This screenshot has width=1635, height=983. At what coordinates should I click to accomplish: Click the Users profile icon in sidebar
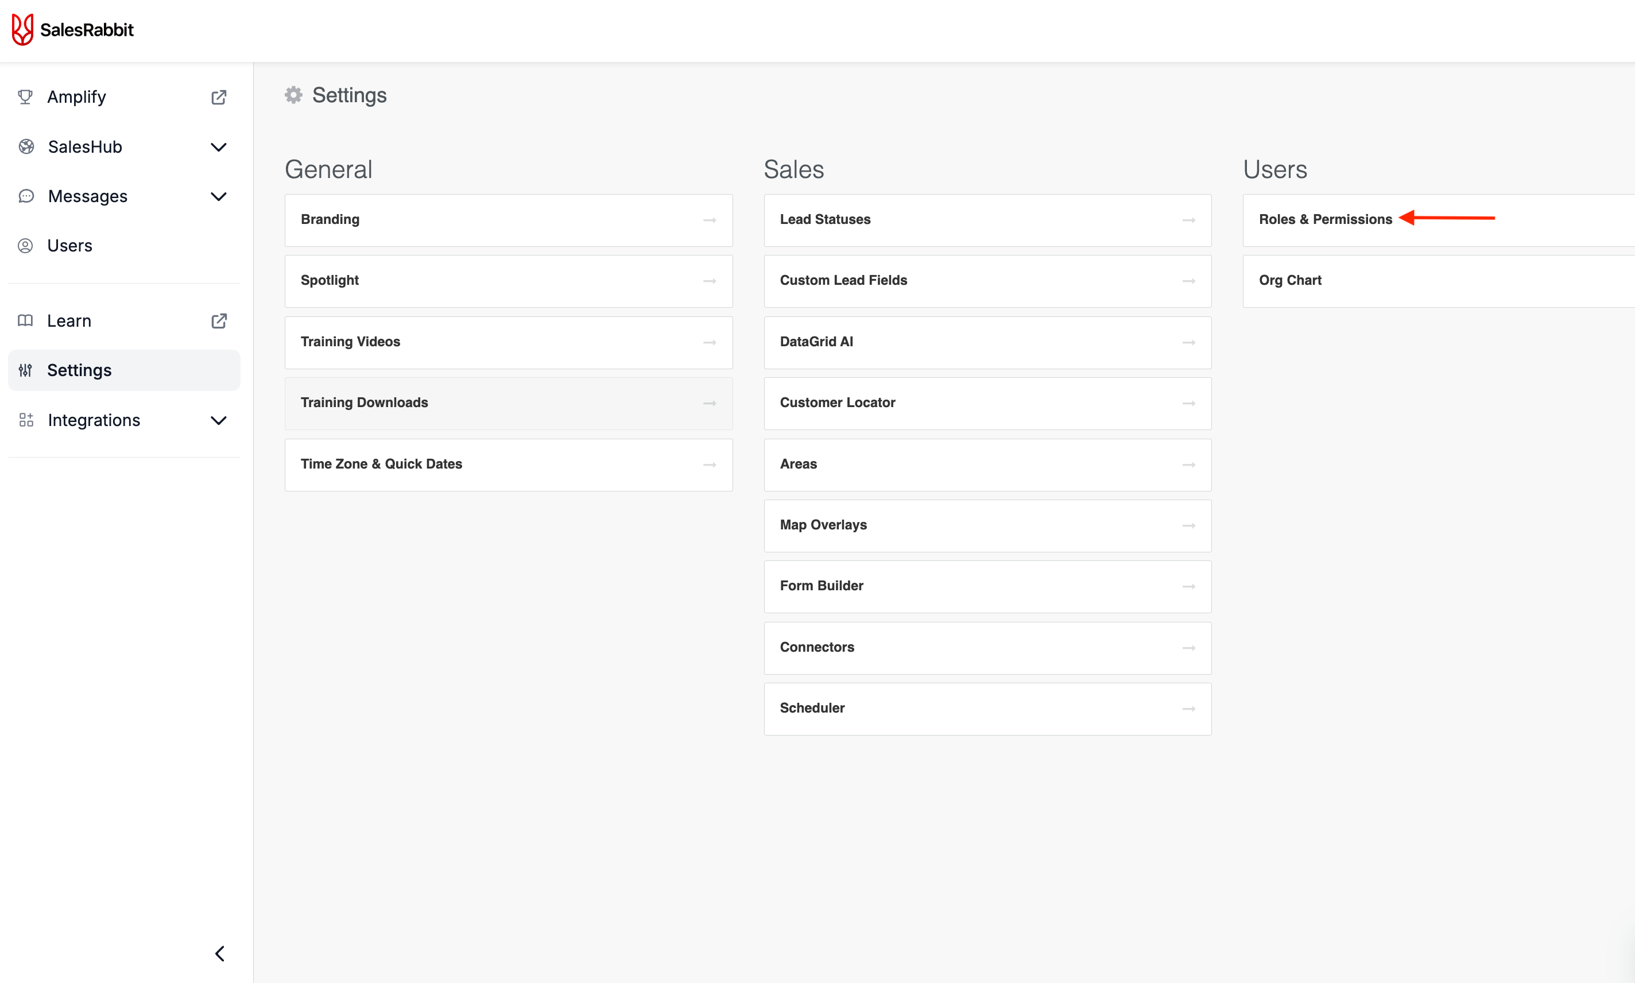25,246
